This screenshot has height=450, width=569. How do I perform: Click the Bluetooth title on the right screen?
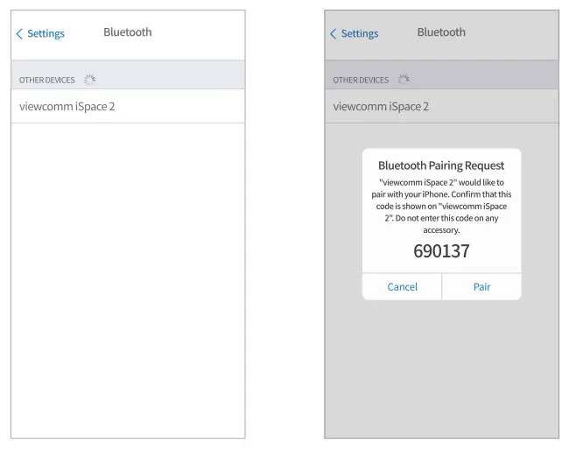tap(441, 32)
